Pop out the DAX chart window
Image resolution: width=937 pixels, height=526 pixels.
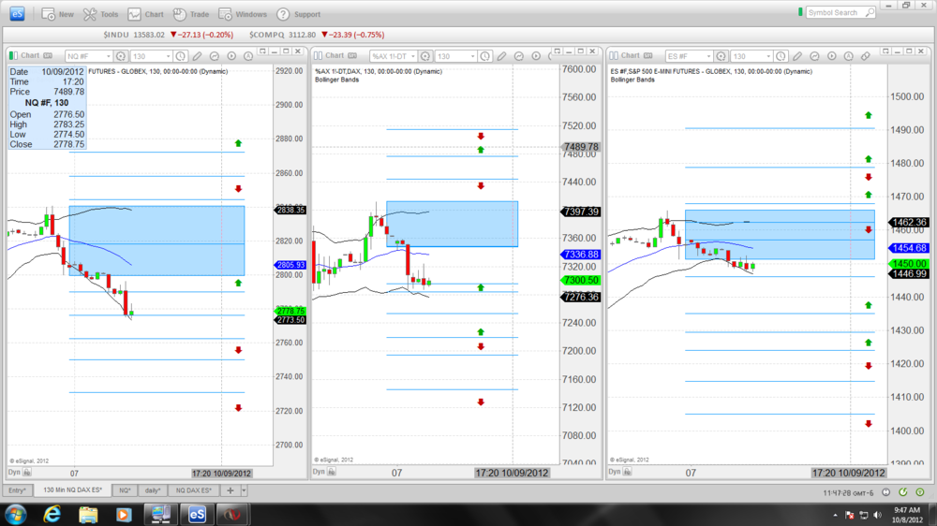pyautogui.click(x=557, y=51)
